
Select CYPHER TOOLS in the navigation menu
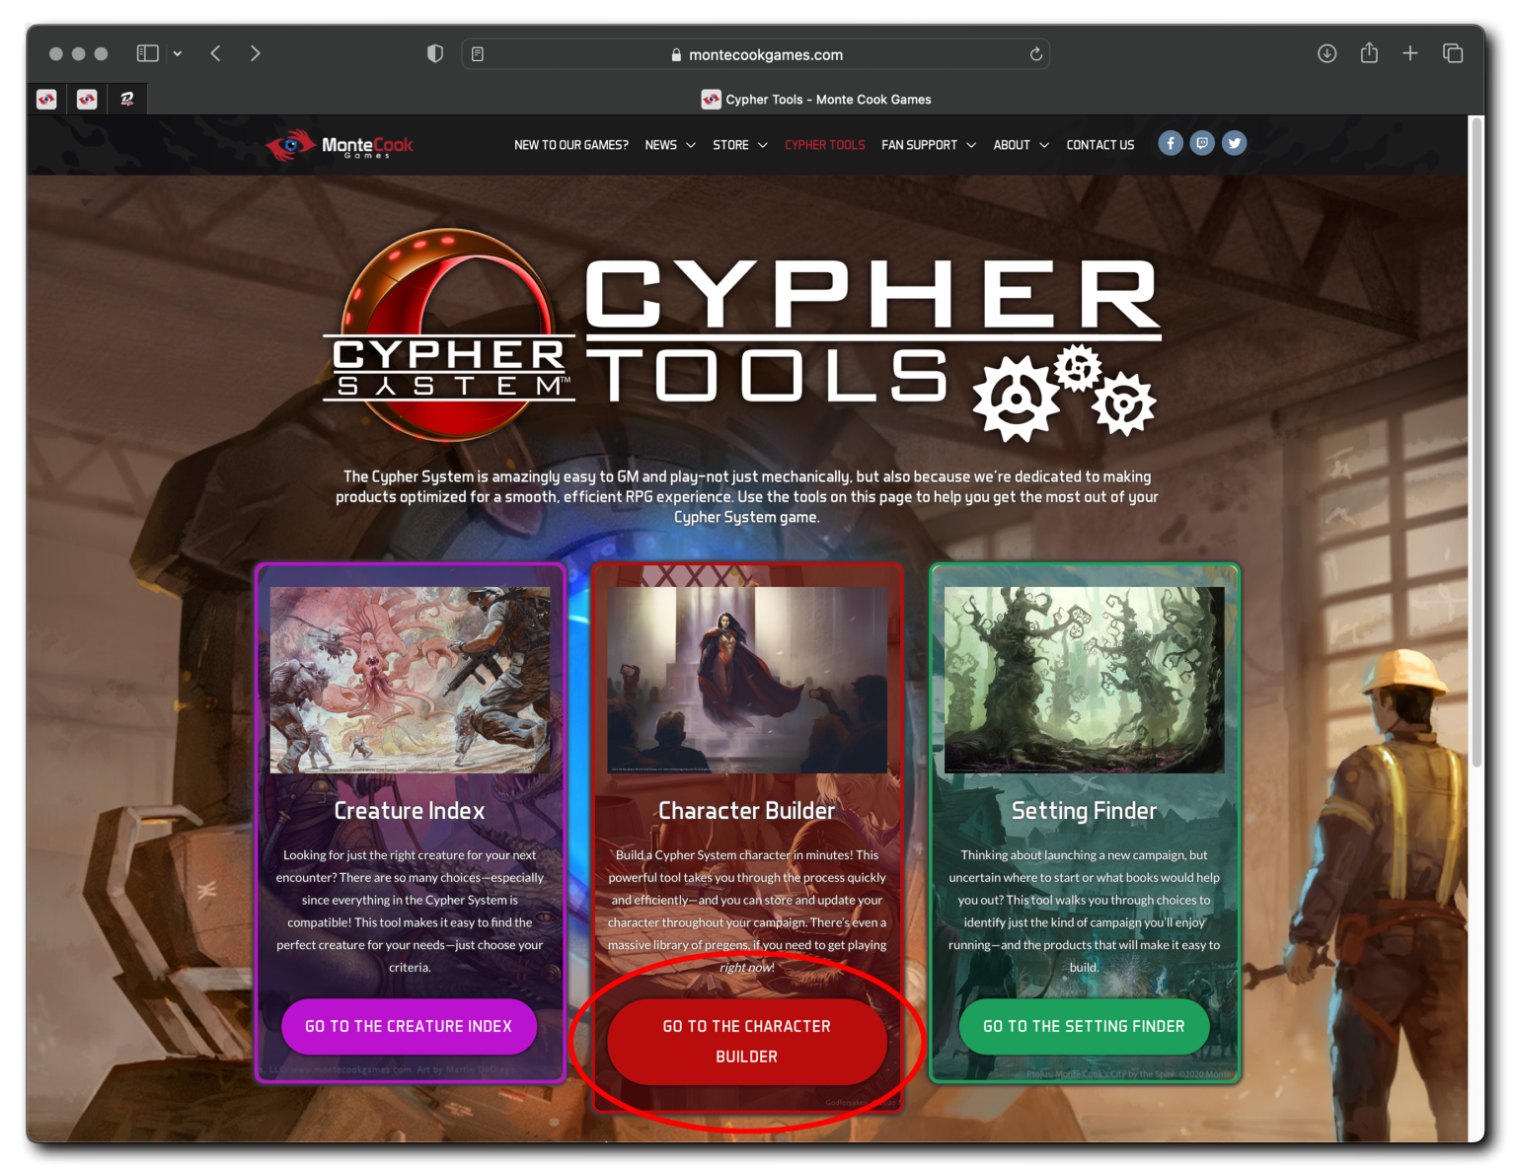[824, 144]
